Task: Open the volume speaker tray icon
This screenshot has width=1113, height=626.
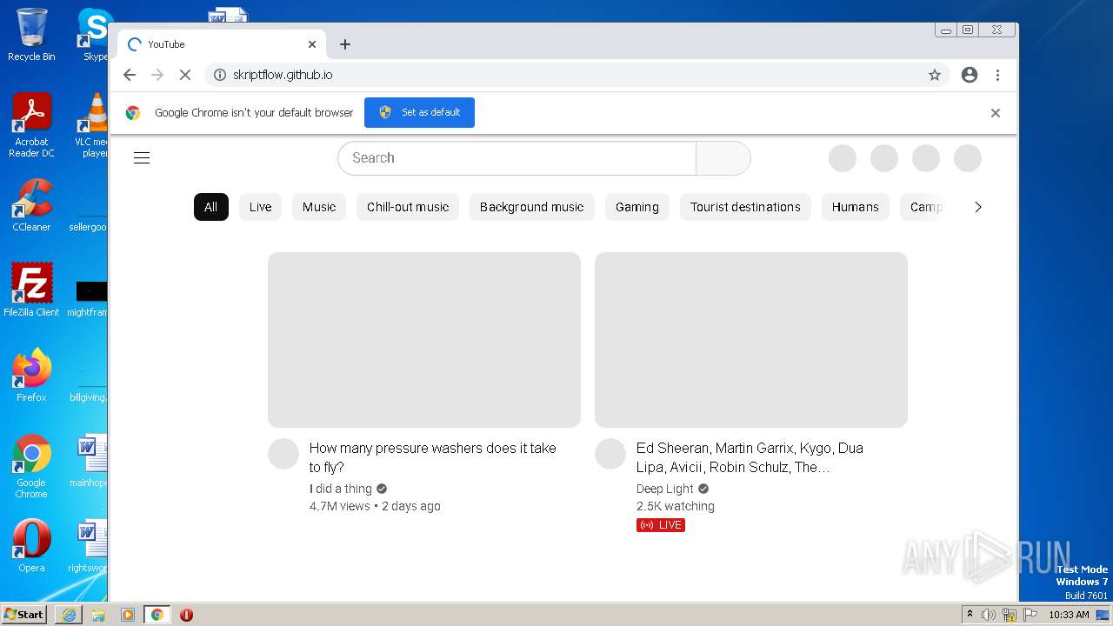Action: click(x=989, y=615)
